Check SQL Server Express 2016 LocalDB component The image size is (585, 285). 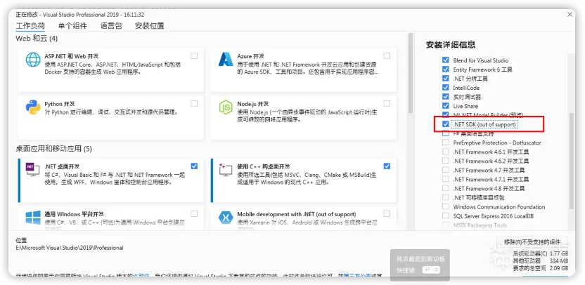click(x=446, y=216)
